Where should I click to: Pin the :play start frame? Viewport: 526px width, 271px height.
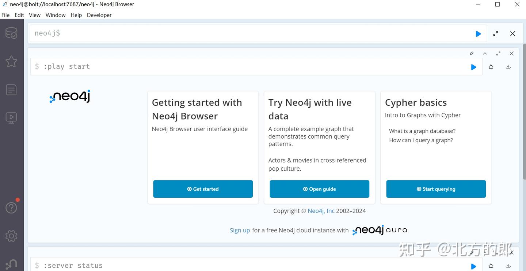pyautogui.click(x=471, y=53)
